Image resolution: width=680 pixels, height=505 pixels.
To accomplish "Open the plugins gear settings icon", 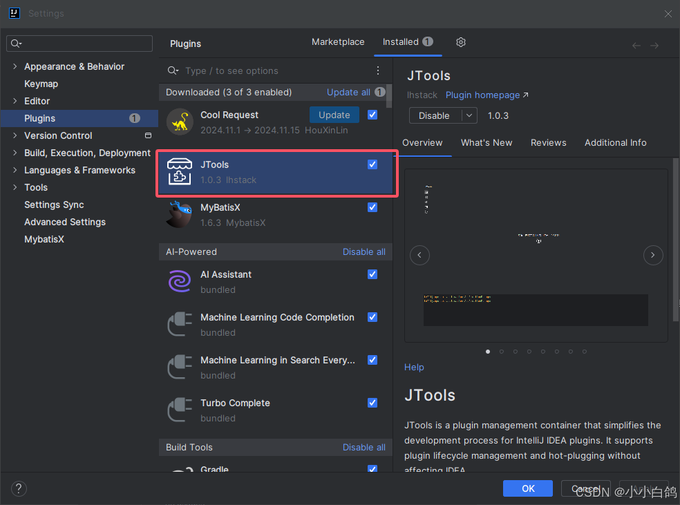I will coord(460,42).
